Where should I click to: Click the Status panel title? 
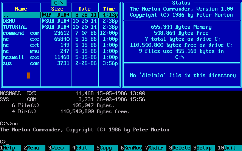[x=181, y=3]
